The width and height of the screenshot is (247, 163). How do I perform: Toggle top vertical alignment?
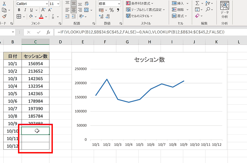pyautogui.click(x=67, y=3)
